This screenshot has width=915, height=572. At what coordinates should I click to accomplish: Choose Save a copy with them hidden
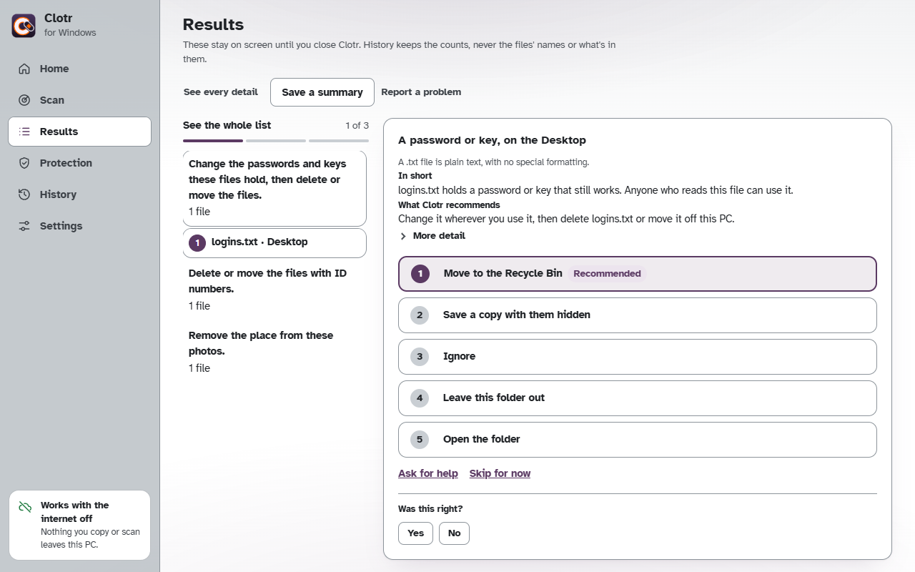point(638,315)
